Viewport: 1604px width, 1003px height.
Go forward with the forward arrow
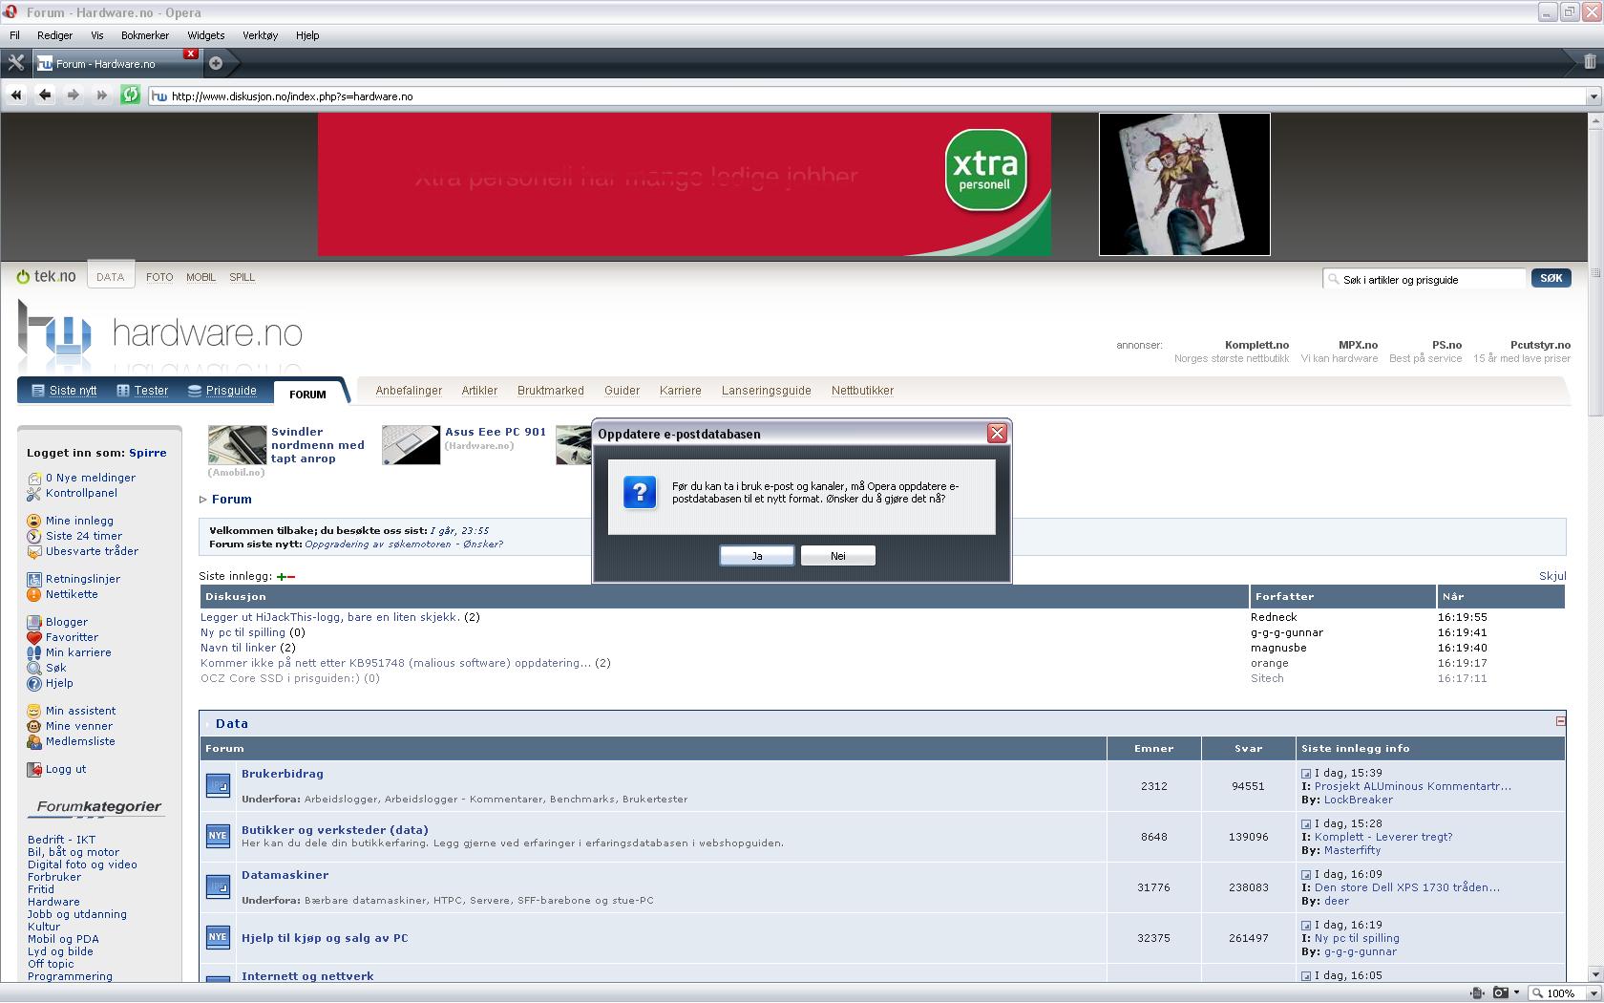(74, 95)
